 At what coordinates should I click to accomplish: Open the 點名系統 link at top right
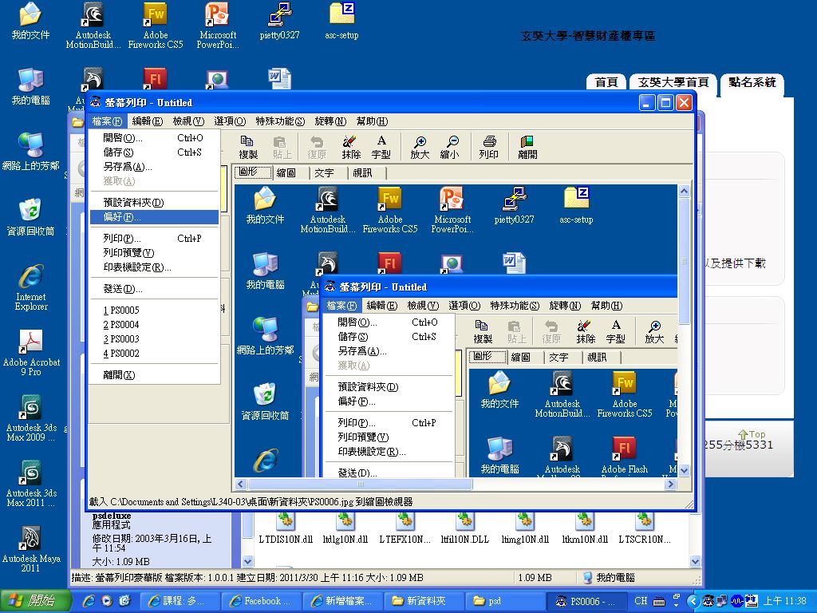click(x=752, y=83)
